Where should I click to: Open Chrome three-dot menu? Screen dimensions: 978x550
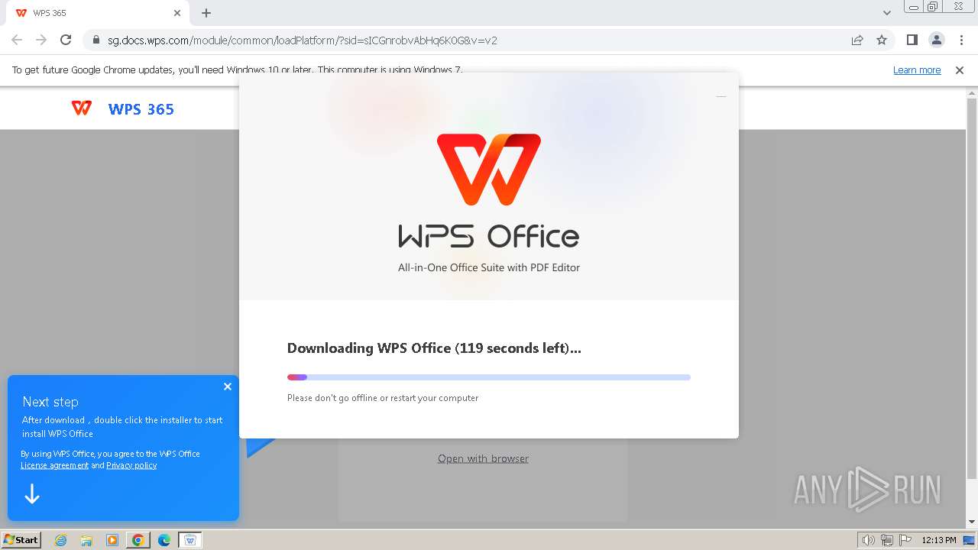tap(961, 40)
